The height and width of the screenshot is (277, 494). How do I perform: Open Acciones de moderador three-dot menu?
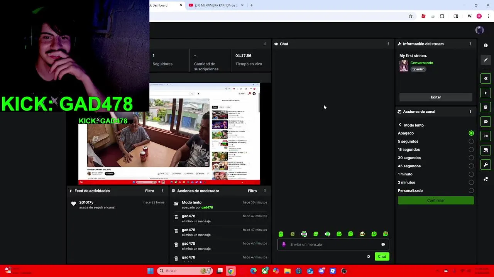[x=265, y=191]
